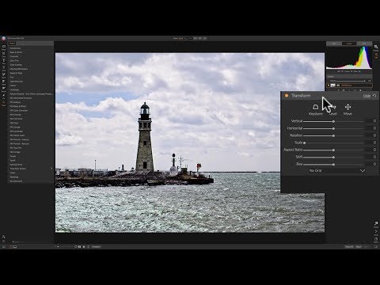Viewport: 380px width, 285px height.
Task: Click Hide link in Transform panel header
Action: pos(367,96)
